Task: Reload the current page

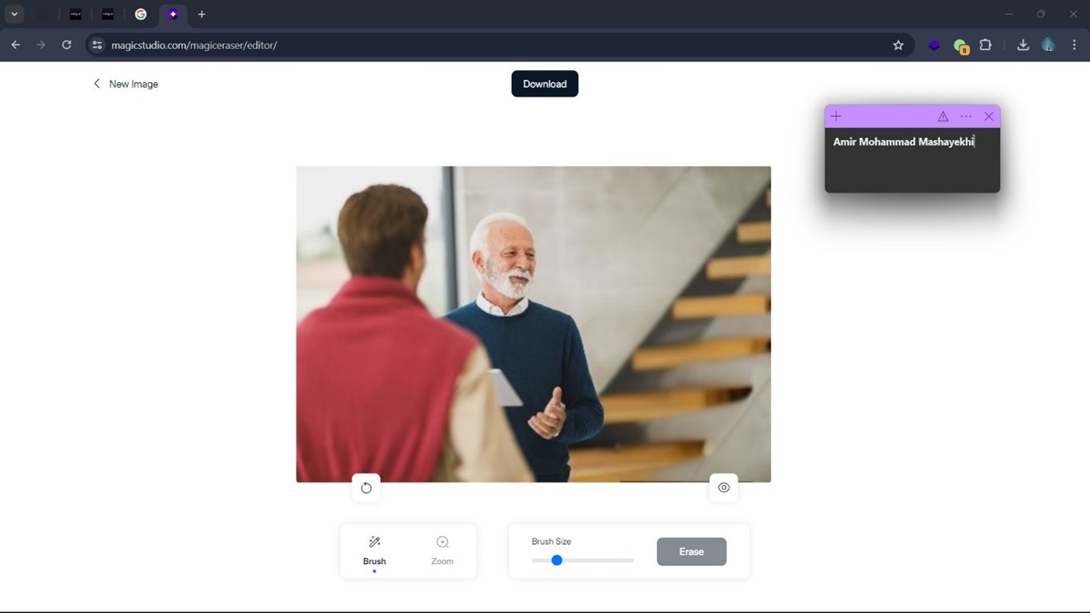Action: point(66,45)
